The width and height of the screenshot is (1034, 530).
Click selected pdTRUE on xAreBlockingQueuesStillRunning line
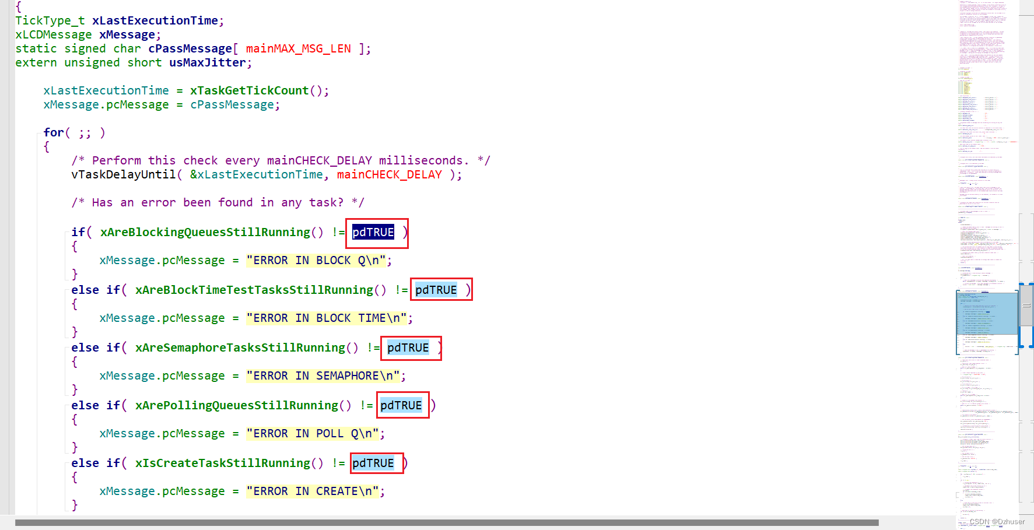pyautogui.click(x=373, y=232)
